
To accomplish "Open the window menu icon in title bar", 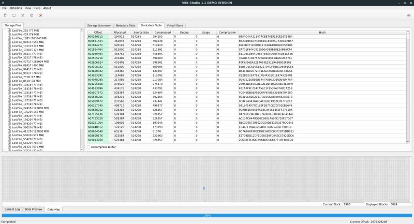I will pos(3,3).
